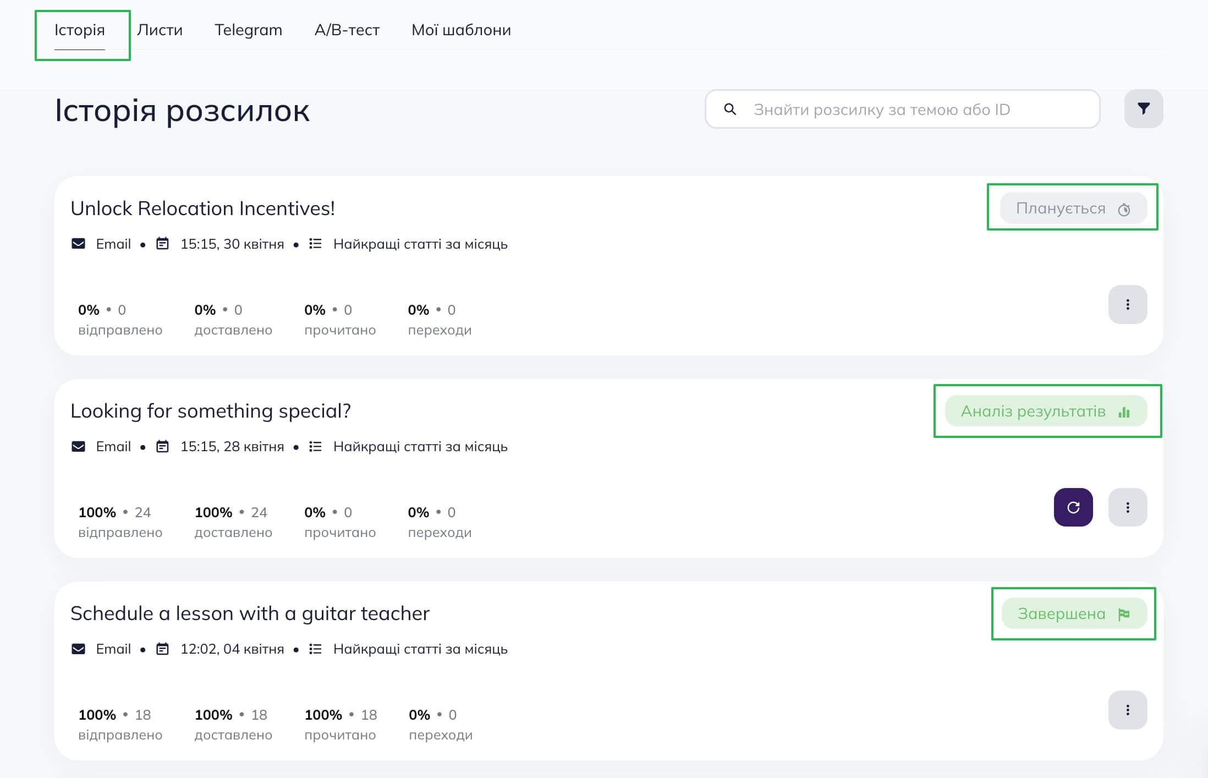The height and width of the screenshot is (778, 1208).
Task: Open three-dot menu for Looking for something special
Action: (x=1127, y=507)
